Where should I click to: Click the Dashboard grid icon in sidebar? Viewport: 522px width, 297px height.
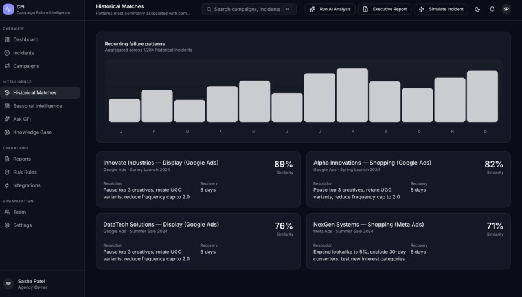7,39
